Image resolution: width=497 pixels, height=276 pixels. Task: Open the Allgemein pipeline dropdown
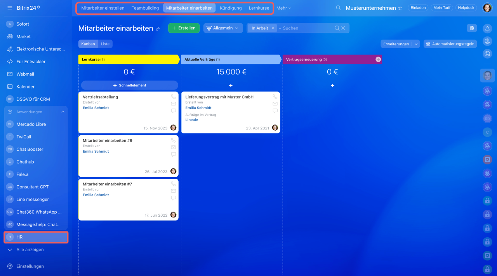coord(223,28)
